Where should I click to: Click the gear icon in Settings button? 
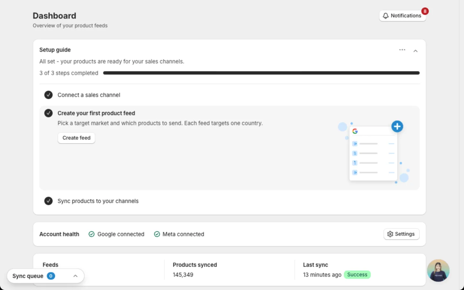click(390, 234)
